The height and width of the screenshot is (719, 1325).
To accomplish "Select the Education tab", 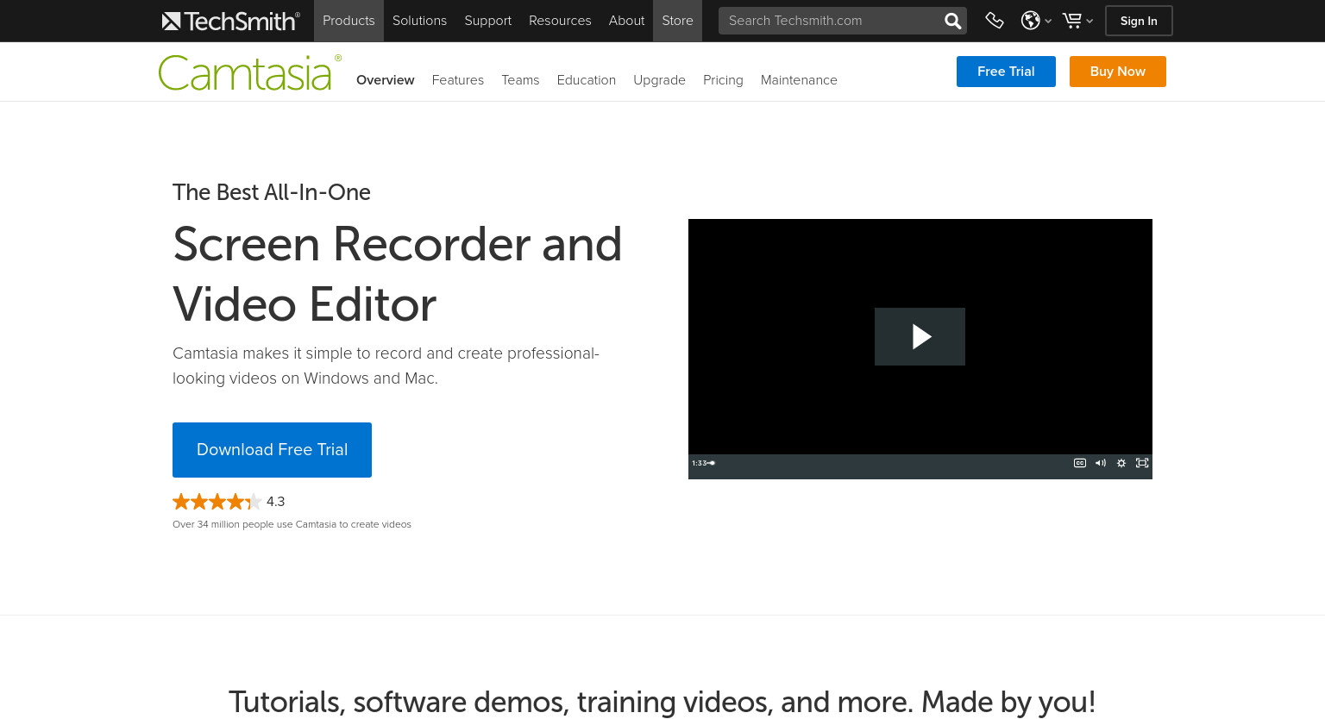I will click(586, 80).
